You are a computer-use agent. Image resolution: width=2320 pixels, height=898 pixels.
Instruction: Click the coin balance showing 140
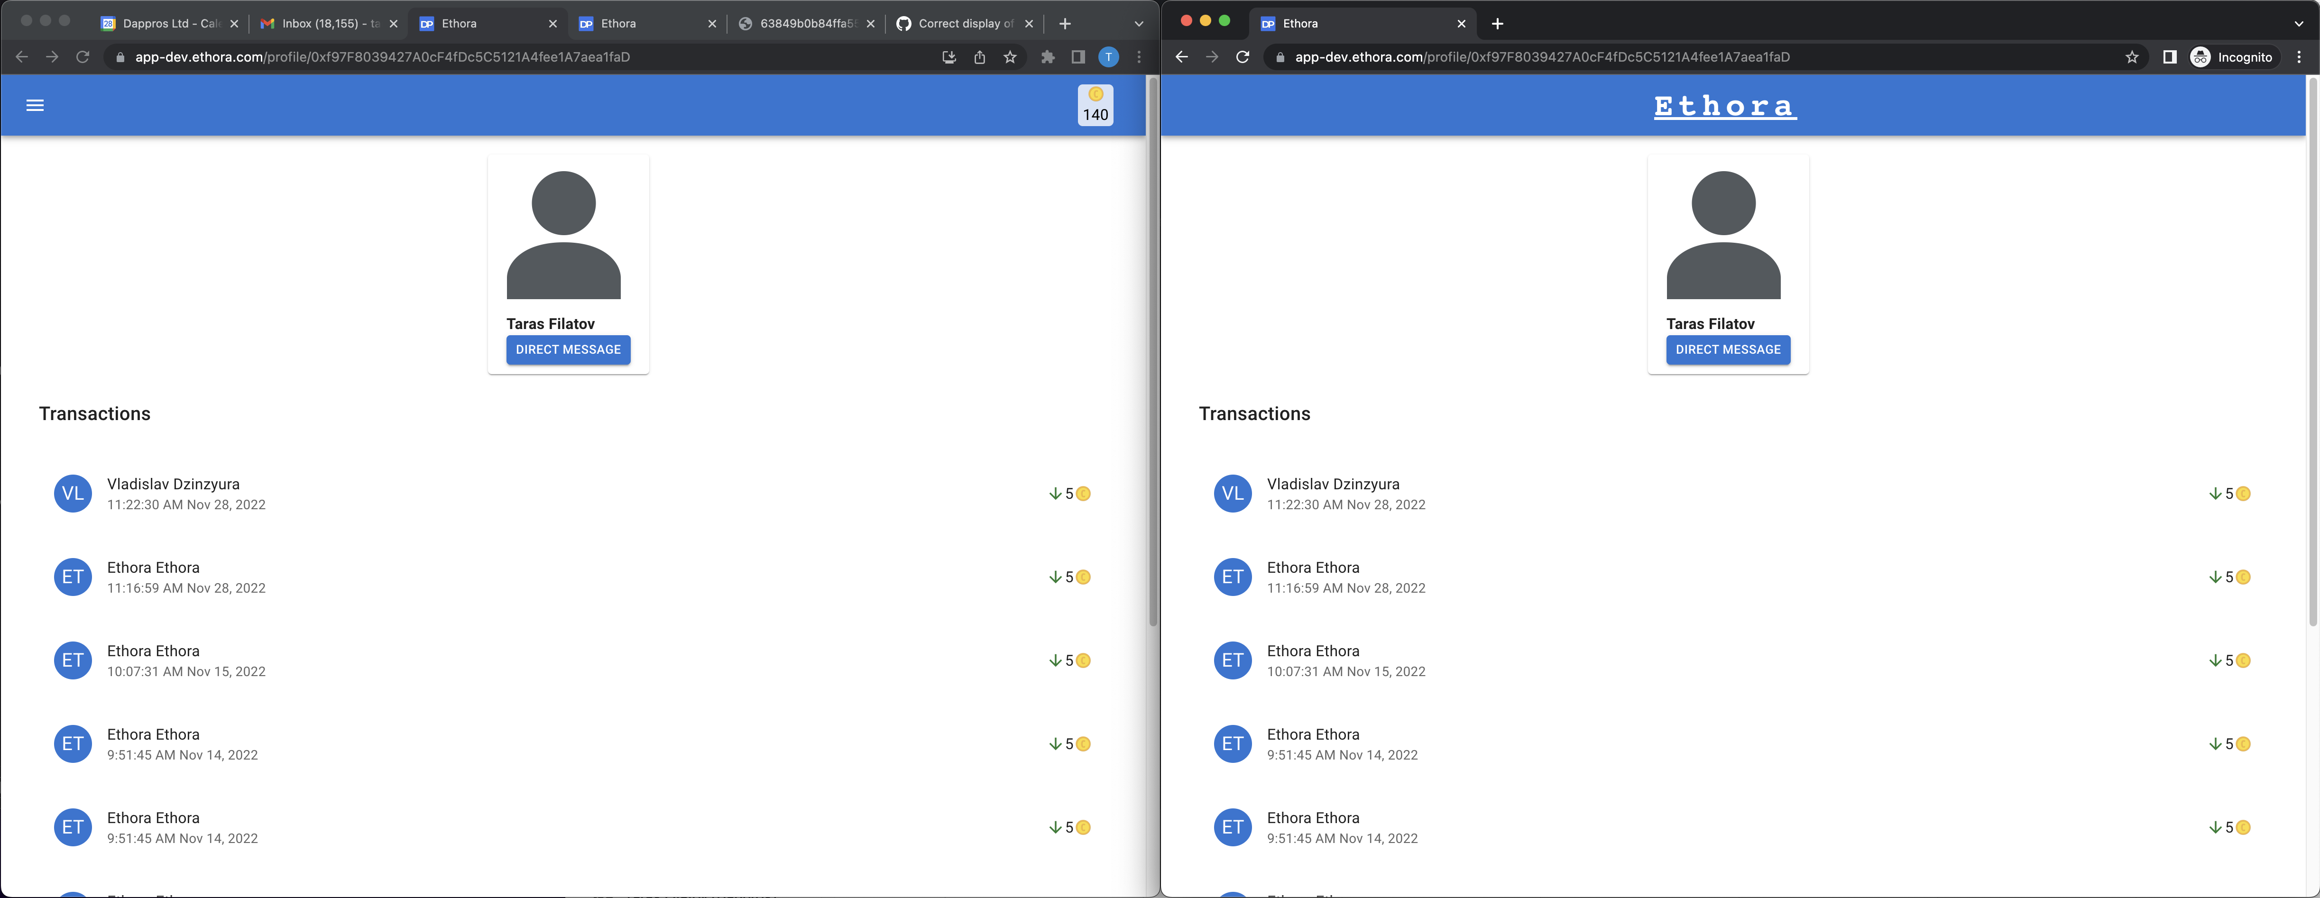[x=1095, y=105]
